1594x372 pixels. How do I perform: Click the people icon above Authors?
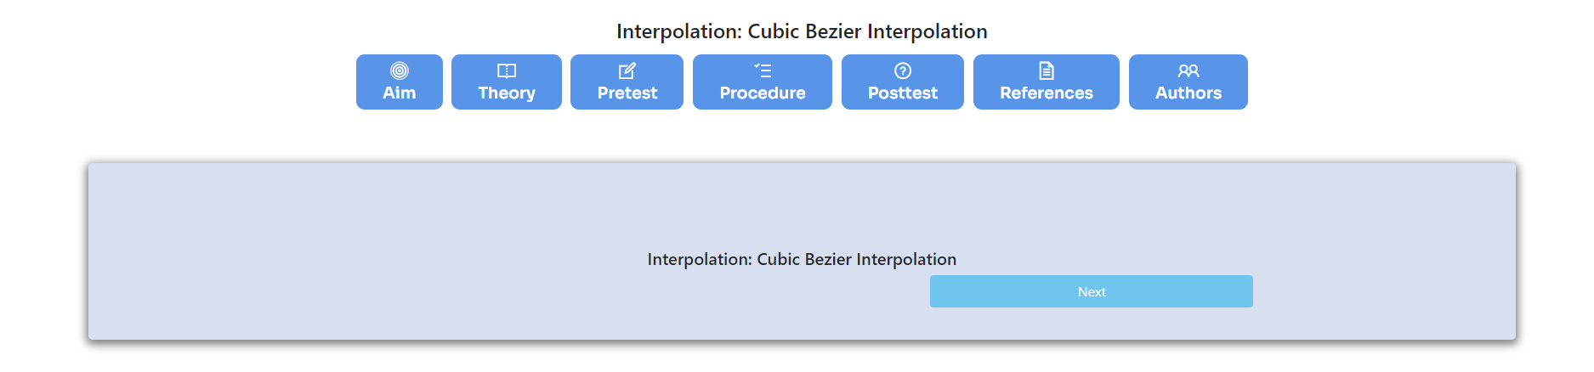tap(1188, 70)
